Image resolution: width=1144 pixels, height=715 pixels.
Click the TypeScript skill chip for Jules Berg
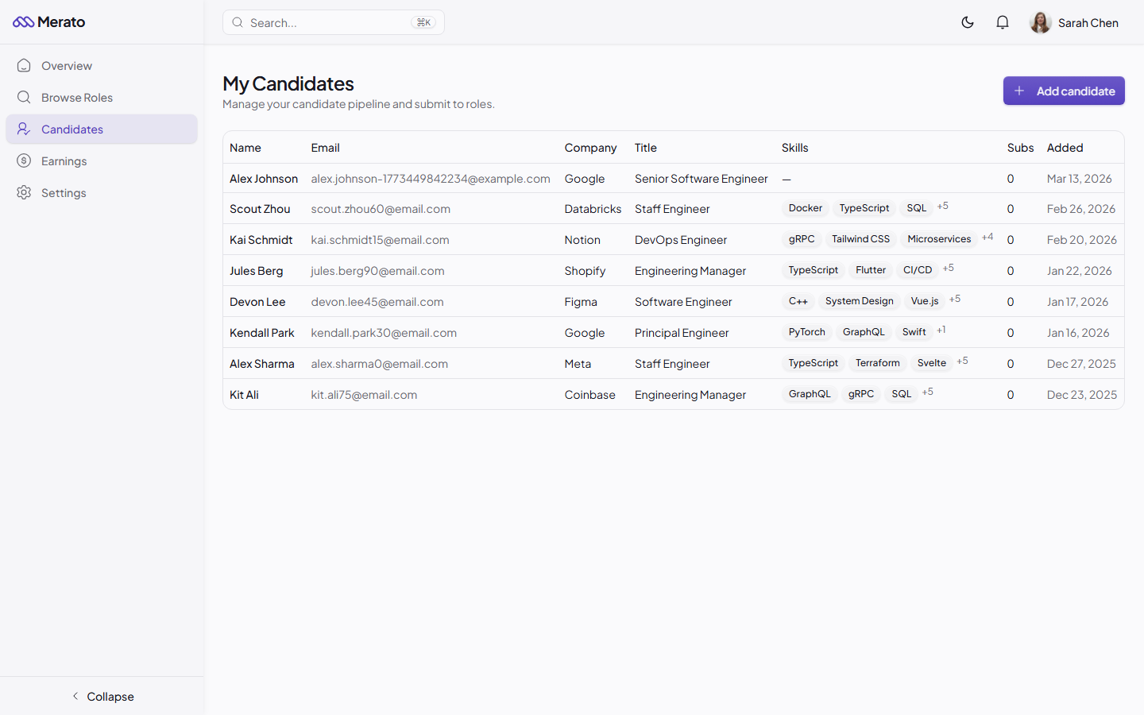813,270
